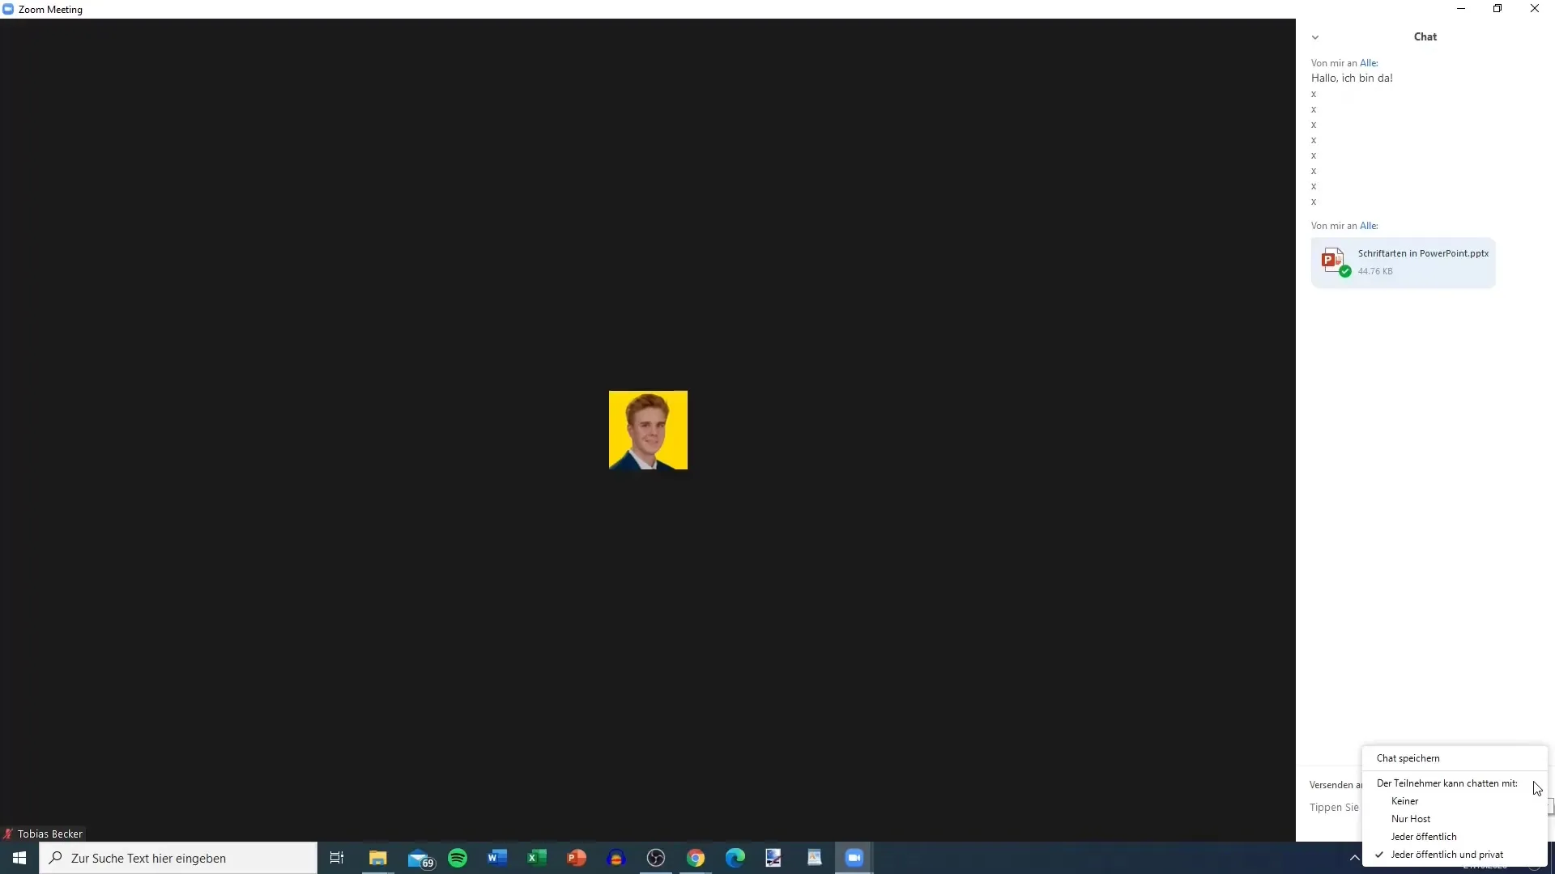This screenshot has width=1555, height=874.
Task: Click the PowerPoint file attachment icon
Action: pos(1331,261)
